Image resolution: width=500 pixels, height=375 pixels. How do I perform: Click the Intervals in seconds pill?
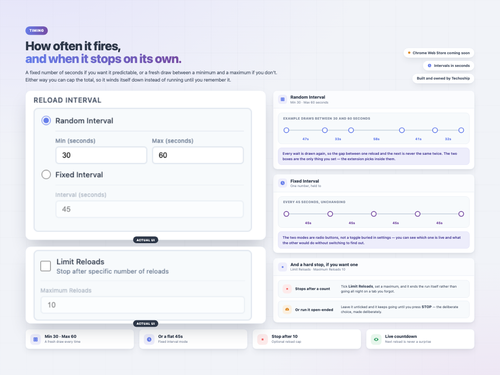[x=449, y=66]
